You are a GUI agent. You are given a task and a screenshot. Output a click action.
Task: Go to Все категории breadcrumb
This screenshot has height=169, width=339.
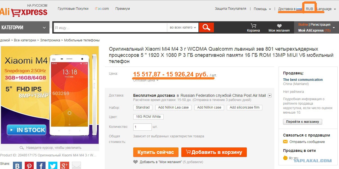click(x=25, y=40)
